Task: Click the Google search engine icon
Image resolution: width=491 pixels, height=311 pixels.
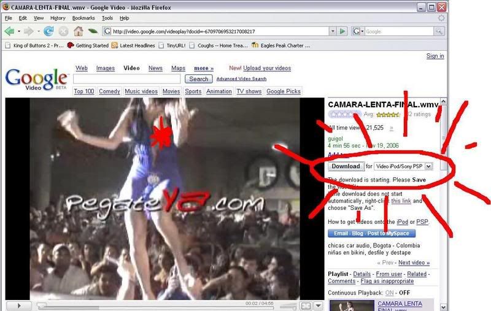Action: (x=356, y=31)
